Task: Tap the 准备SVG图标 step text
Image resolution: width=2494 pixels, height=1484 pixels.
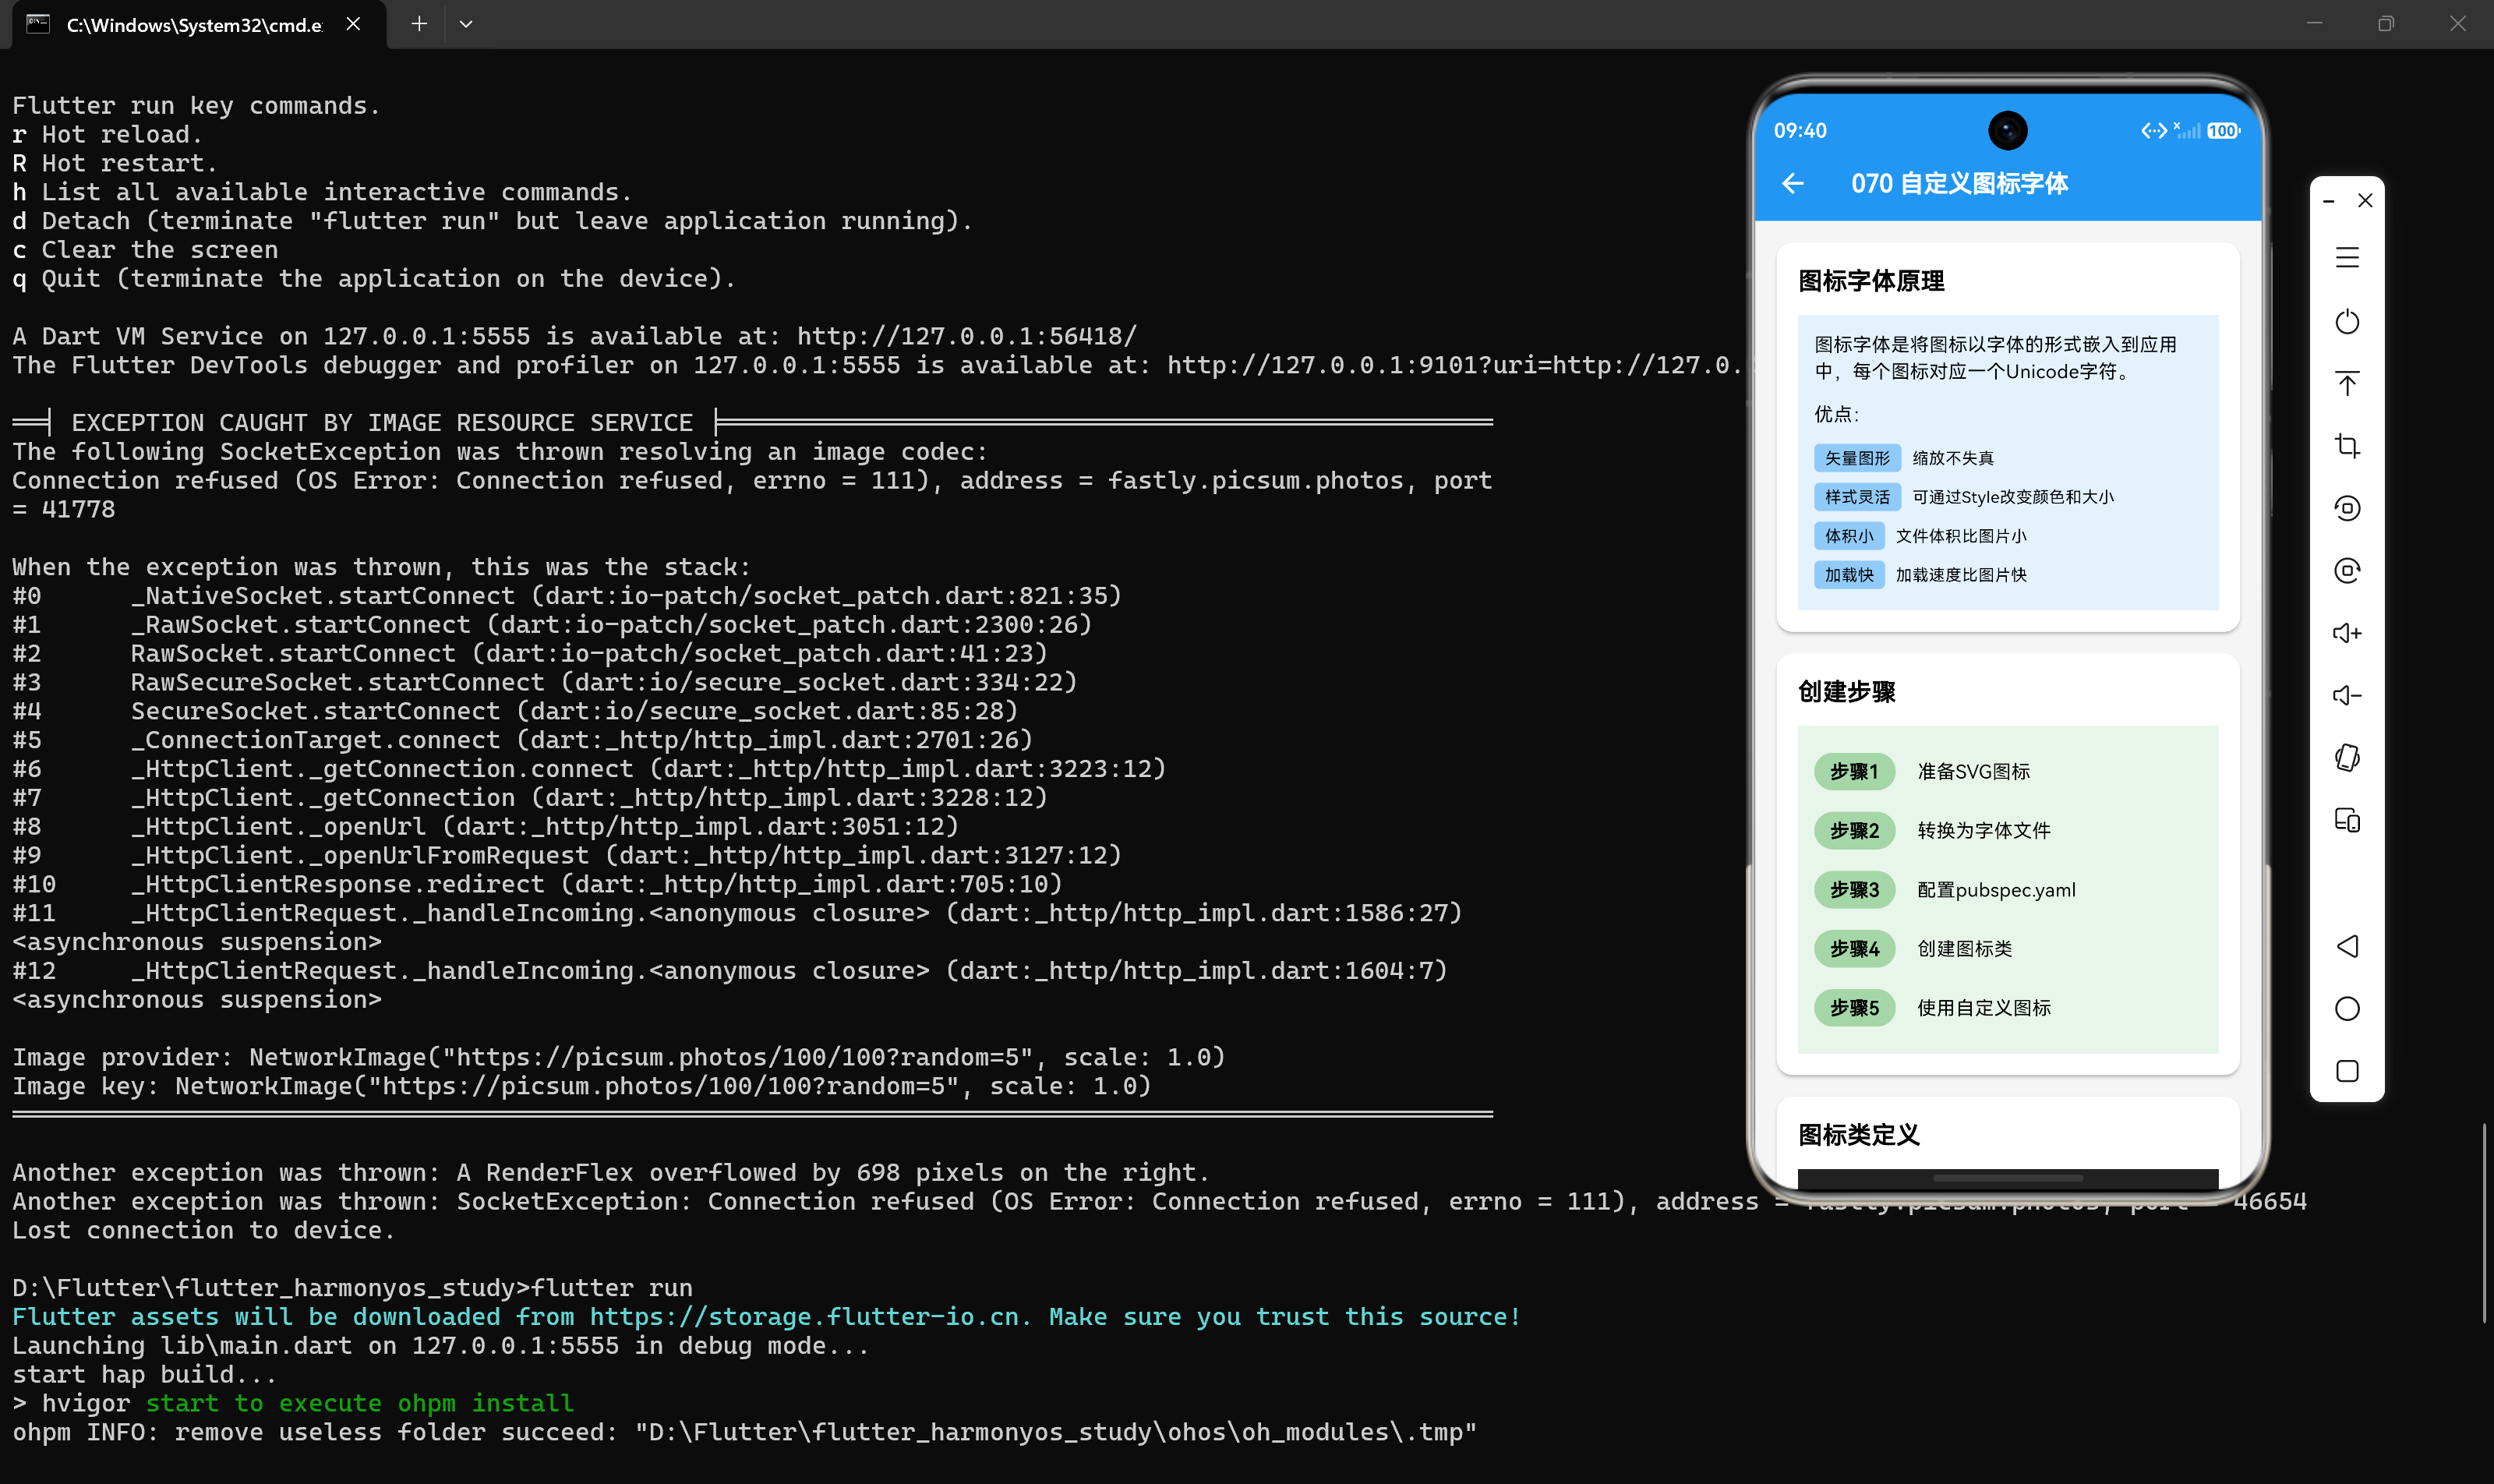Action: point(1973,772)
